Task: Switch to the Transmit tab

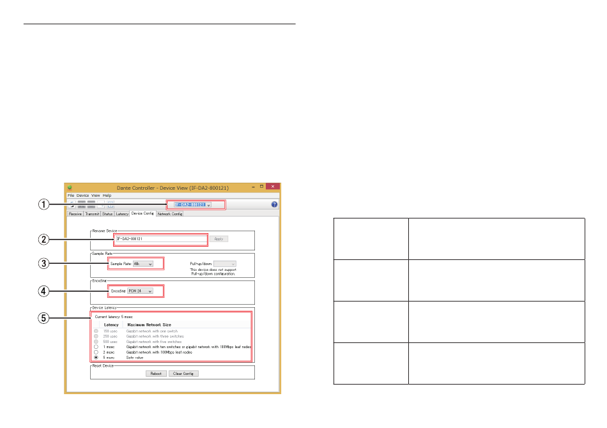Action: pos(92,214)
